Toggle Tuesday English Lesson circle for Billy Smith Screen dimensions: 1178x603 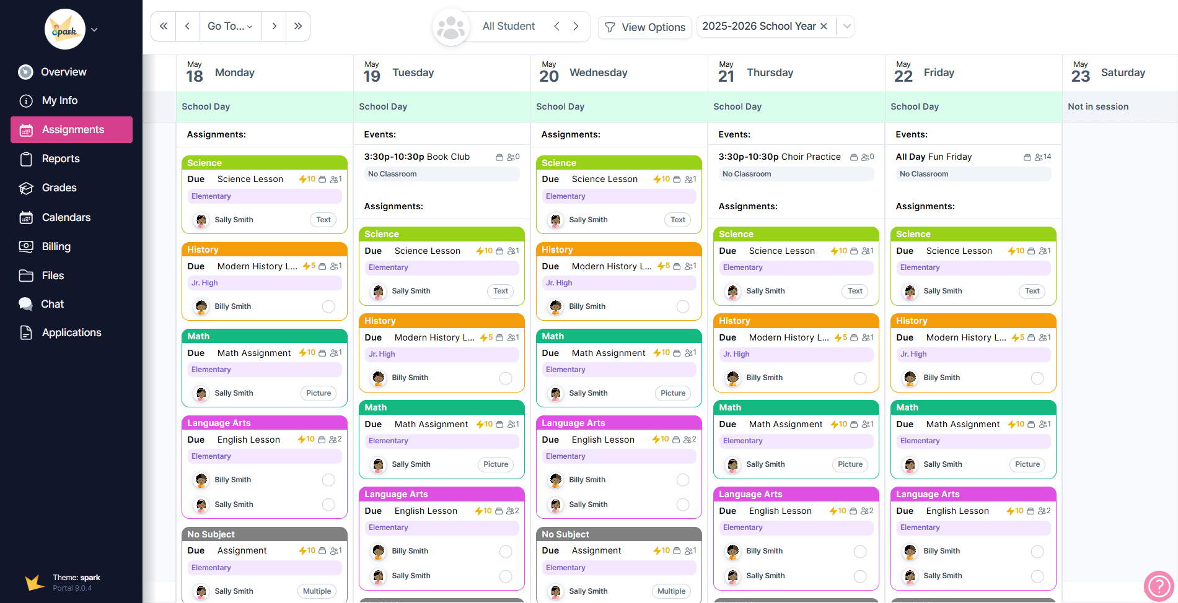[506, 551]
